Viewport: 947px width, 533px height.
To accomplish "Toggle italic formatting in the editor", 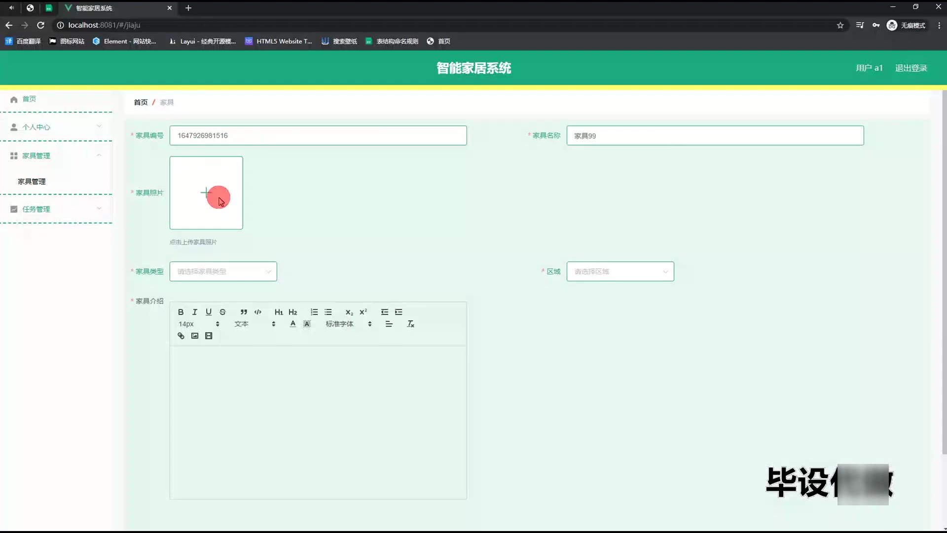I will 195,312.
